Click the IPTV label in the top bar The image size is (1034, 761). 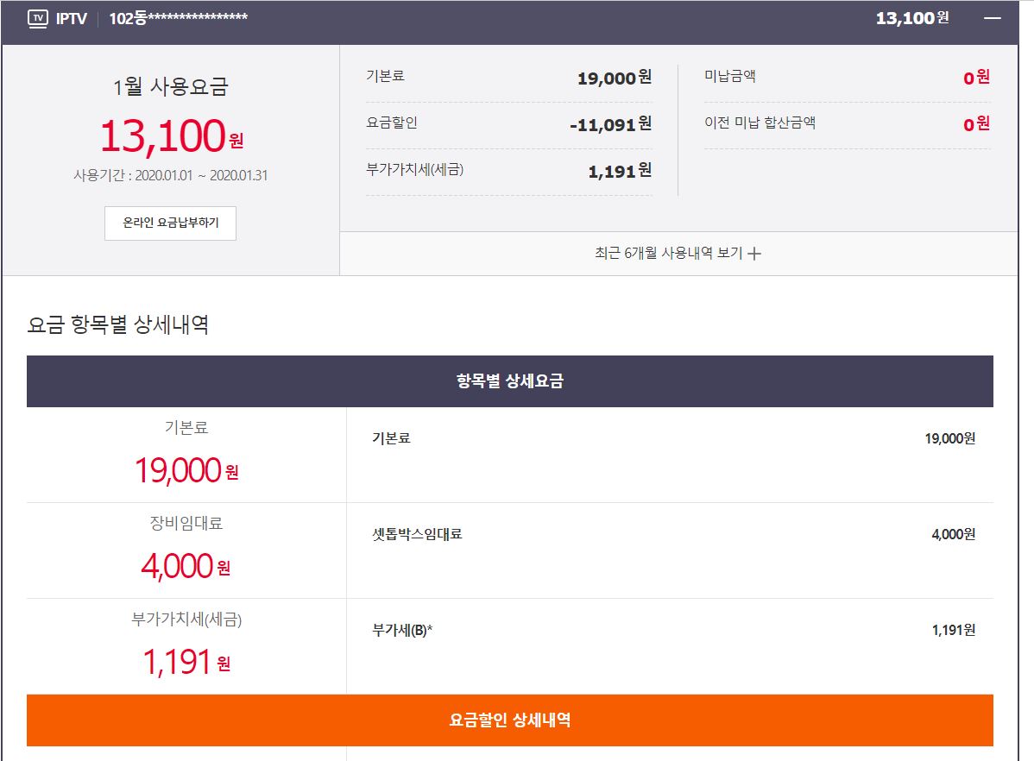pyautogui.click(x=72, y=18)
